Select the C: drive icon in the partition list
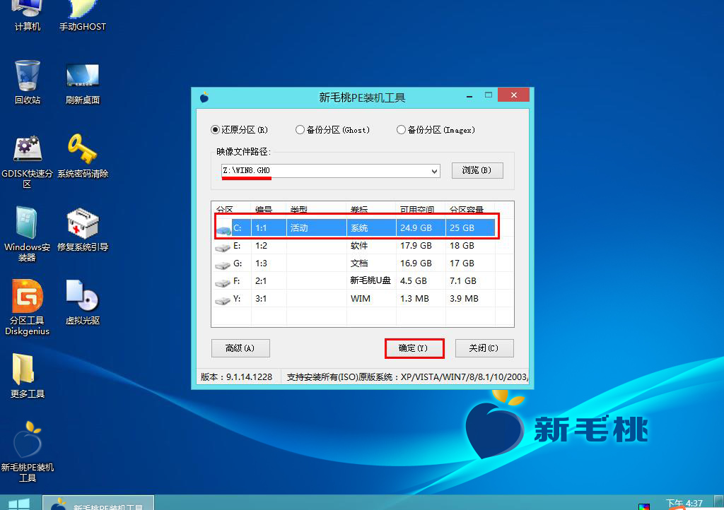This screenshot has height=510, width=724. 223,229
